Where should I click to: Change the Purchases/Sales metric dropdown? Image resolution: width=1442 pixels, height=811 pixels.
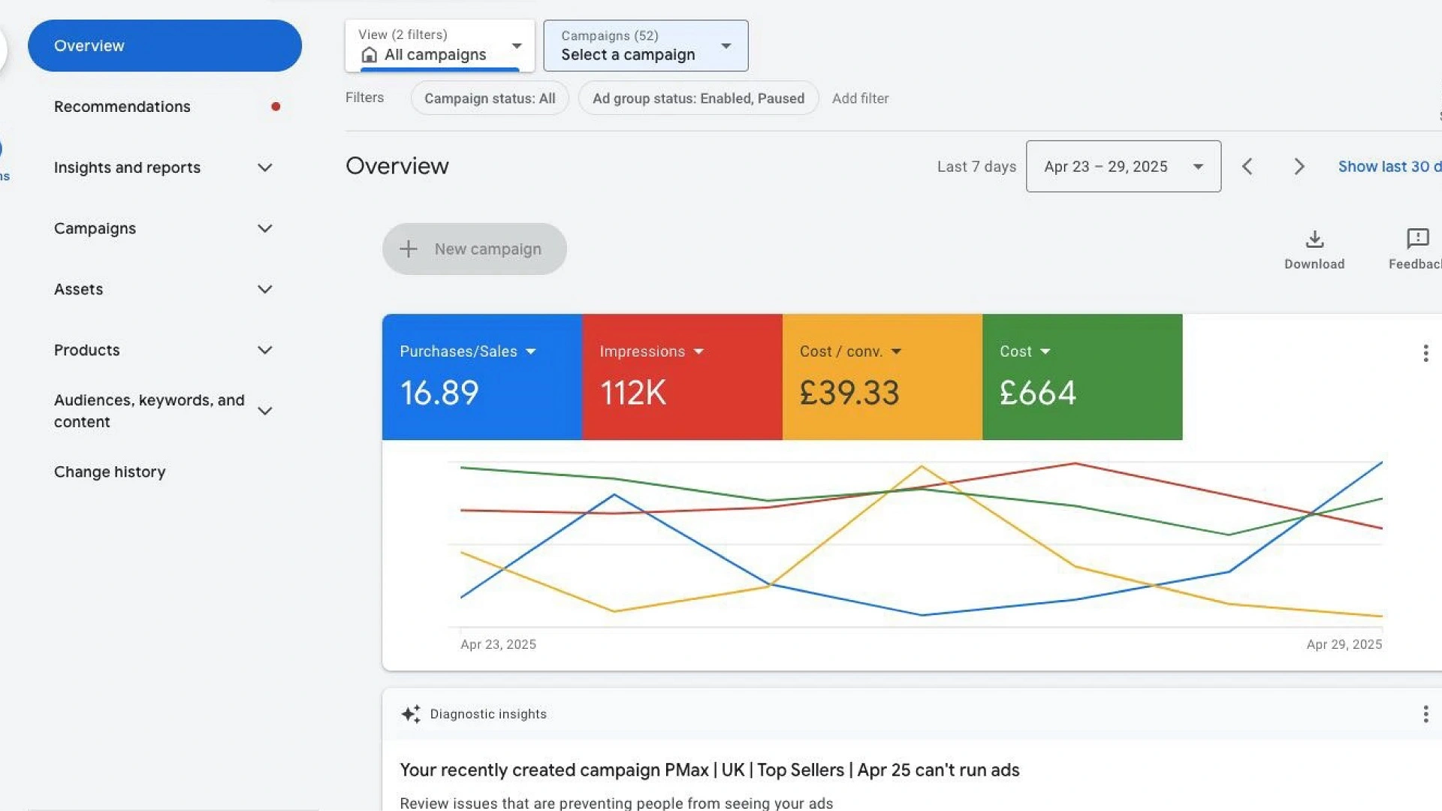coord(531,351)
